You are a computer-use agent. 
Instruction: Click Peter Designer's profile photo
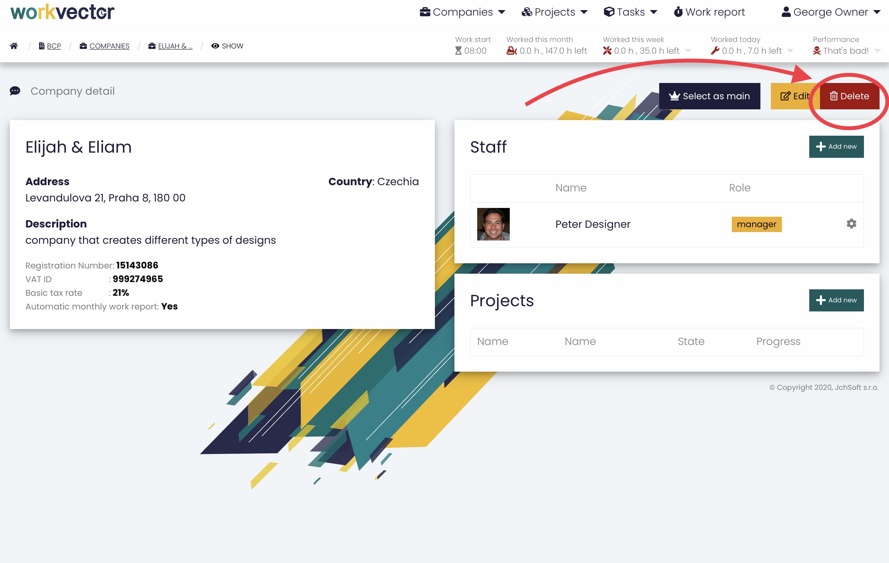(493, 224)
